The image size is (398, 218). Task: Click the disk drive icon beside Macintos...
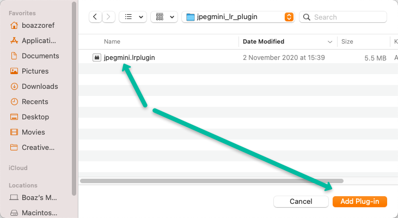coord(14,213)
